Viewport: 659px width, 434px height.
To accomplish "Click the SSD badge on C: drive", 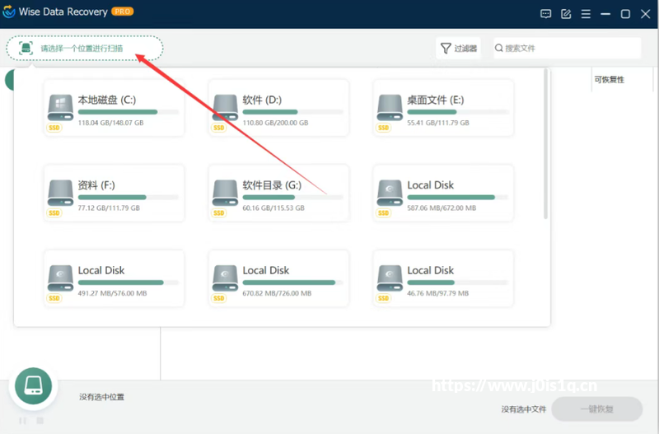I will pos(54,128).
